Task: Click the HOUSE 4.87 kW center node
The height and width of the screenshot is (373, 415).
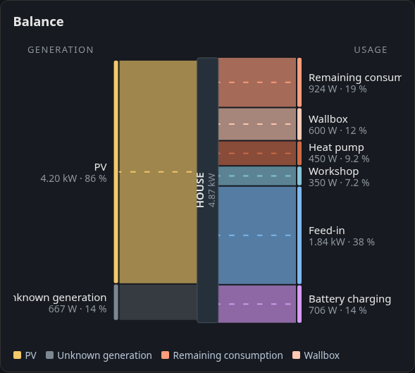Action: point(207,190)
